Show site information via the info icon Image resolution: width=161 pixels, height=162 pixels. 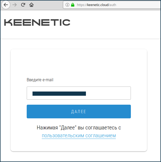pos(67,5)
